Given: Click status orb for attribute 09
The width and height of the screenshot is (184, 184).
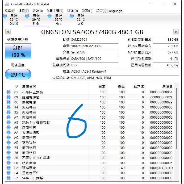Looking at the screenshot, I should tap(9, 97).
